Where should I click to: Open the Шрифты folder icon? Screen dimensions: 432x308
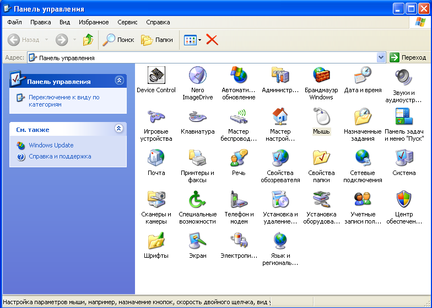click(x=156, y=241)
